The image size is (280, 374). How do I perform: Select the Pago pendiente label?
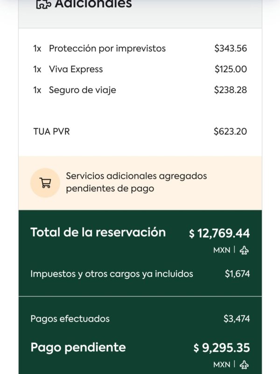coord(78,347)
